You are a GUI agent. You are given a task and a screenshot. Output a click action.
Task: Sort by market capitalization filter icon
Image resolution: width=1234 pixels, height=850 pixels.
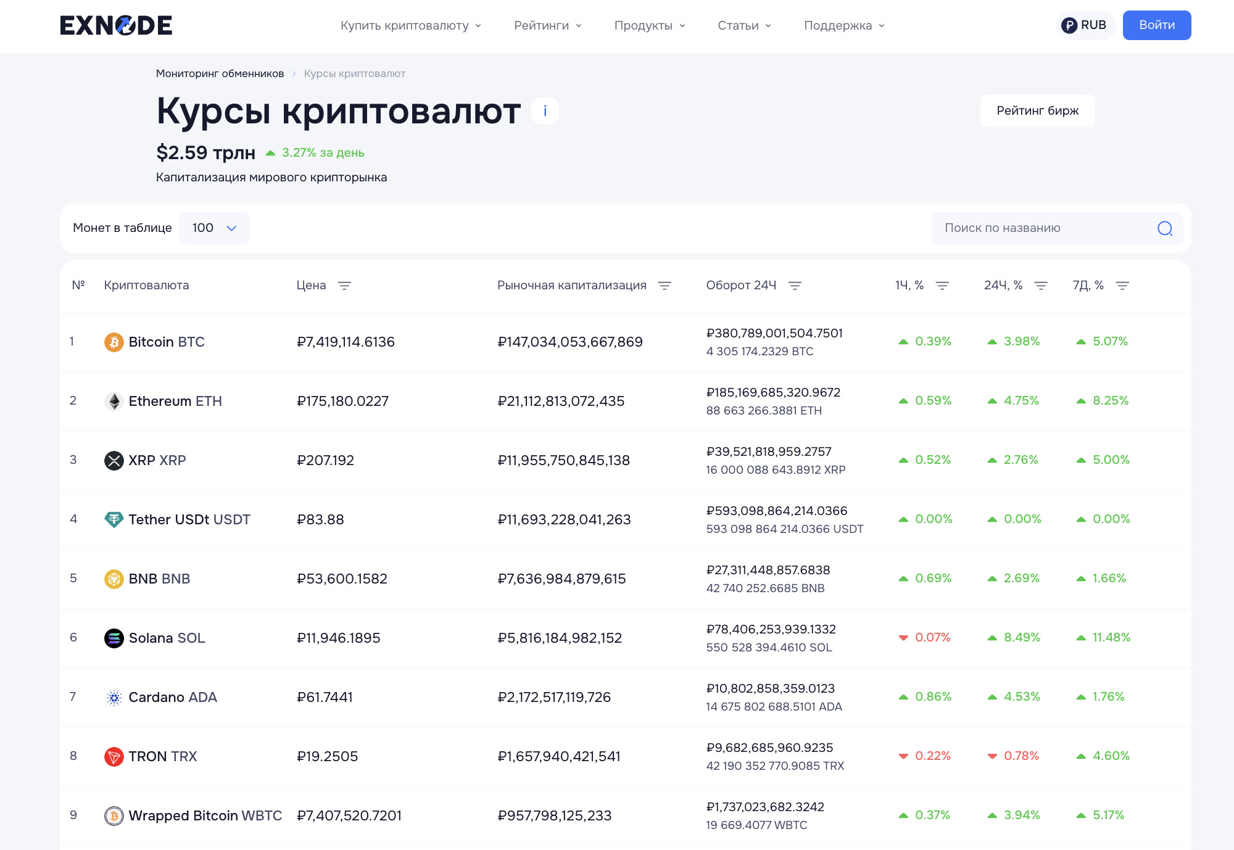click(x=665, y=286)
